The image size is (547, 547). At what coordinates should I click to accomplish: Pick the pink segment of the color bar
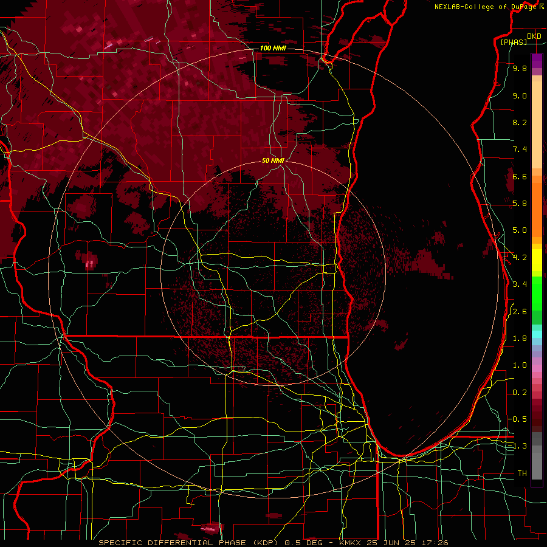(537, 368)
